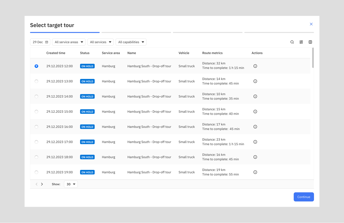Viewport: 344px width, 223px height.
Task: Open the 29 Dec date picker
Action: (x=40, y=42)
